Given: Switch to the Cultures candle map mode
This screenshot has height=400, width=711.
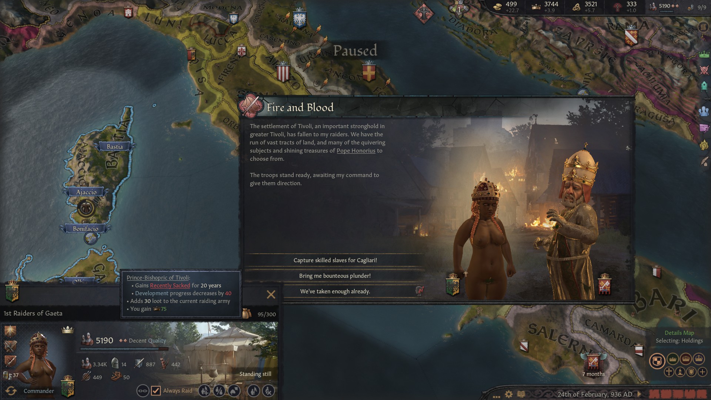Looking at the screenshot, I should (x=680, y=372).
